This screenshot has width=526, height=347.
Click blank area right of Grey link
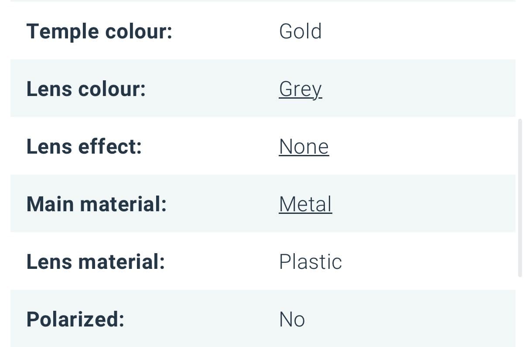419,89
